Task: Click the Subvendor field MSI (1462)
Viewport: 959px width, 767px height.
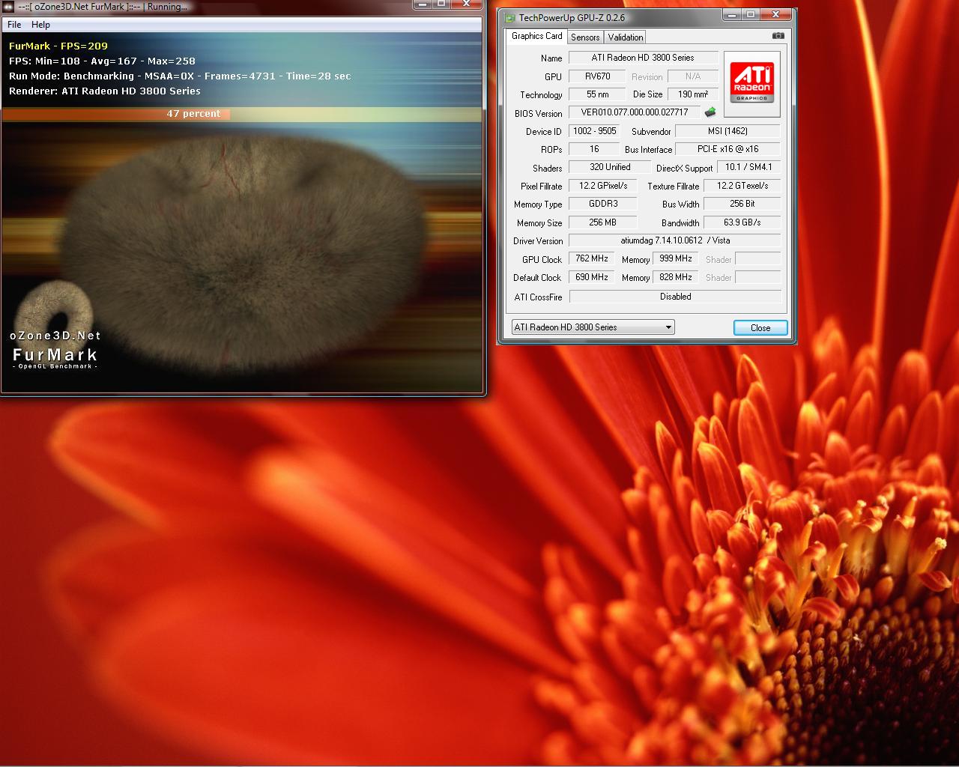Action: [x=727, y=131]
